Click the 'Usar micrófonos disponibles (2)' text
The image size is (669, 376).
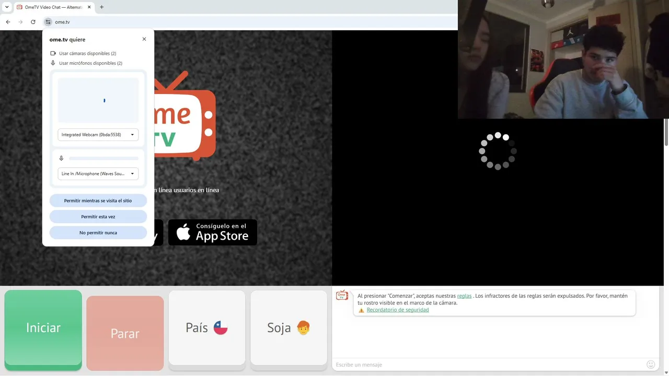pos(91,63)
